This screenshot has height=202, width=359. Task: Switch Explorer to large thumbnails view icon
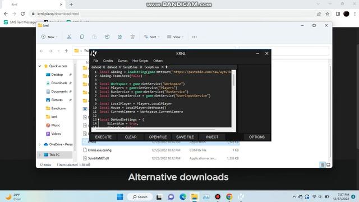[328, 164]
